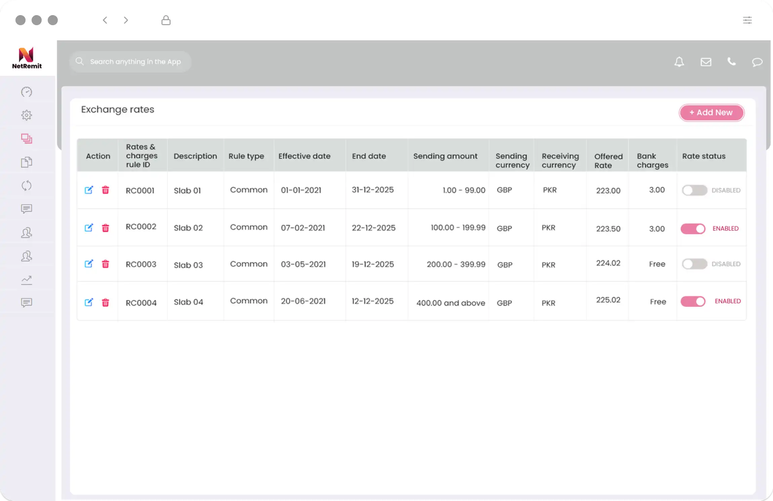773x501 pixels.
Task: Open the analytics/chart icon in sidebar
Action: click(x=27, y=280)
